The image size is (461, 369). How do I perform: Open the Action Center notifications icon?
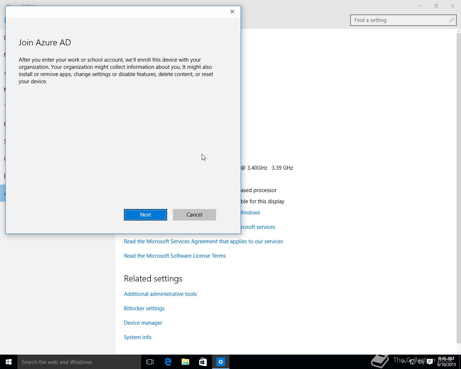tap(430, 362)
